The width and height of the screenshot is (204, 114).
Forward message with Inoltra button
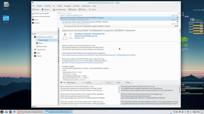click(x=82, y=10)
